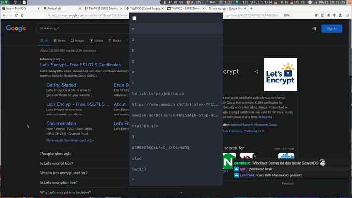352x198 pixels.
Task: Click the Google logo
Action: pyautogui.click(x=16, y=28)
